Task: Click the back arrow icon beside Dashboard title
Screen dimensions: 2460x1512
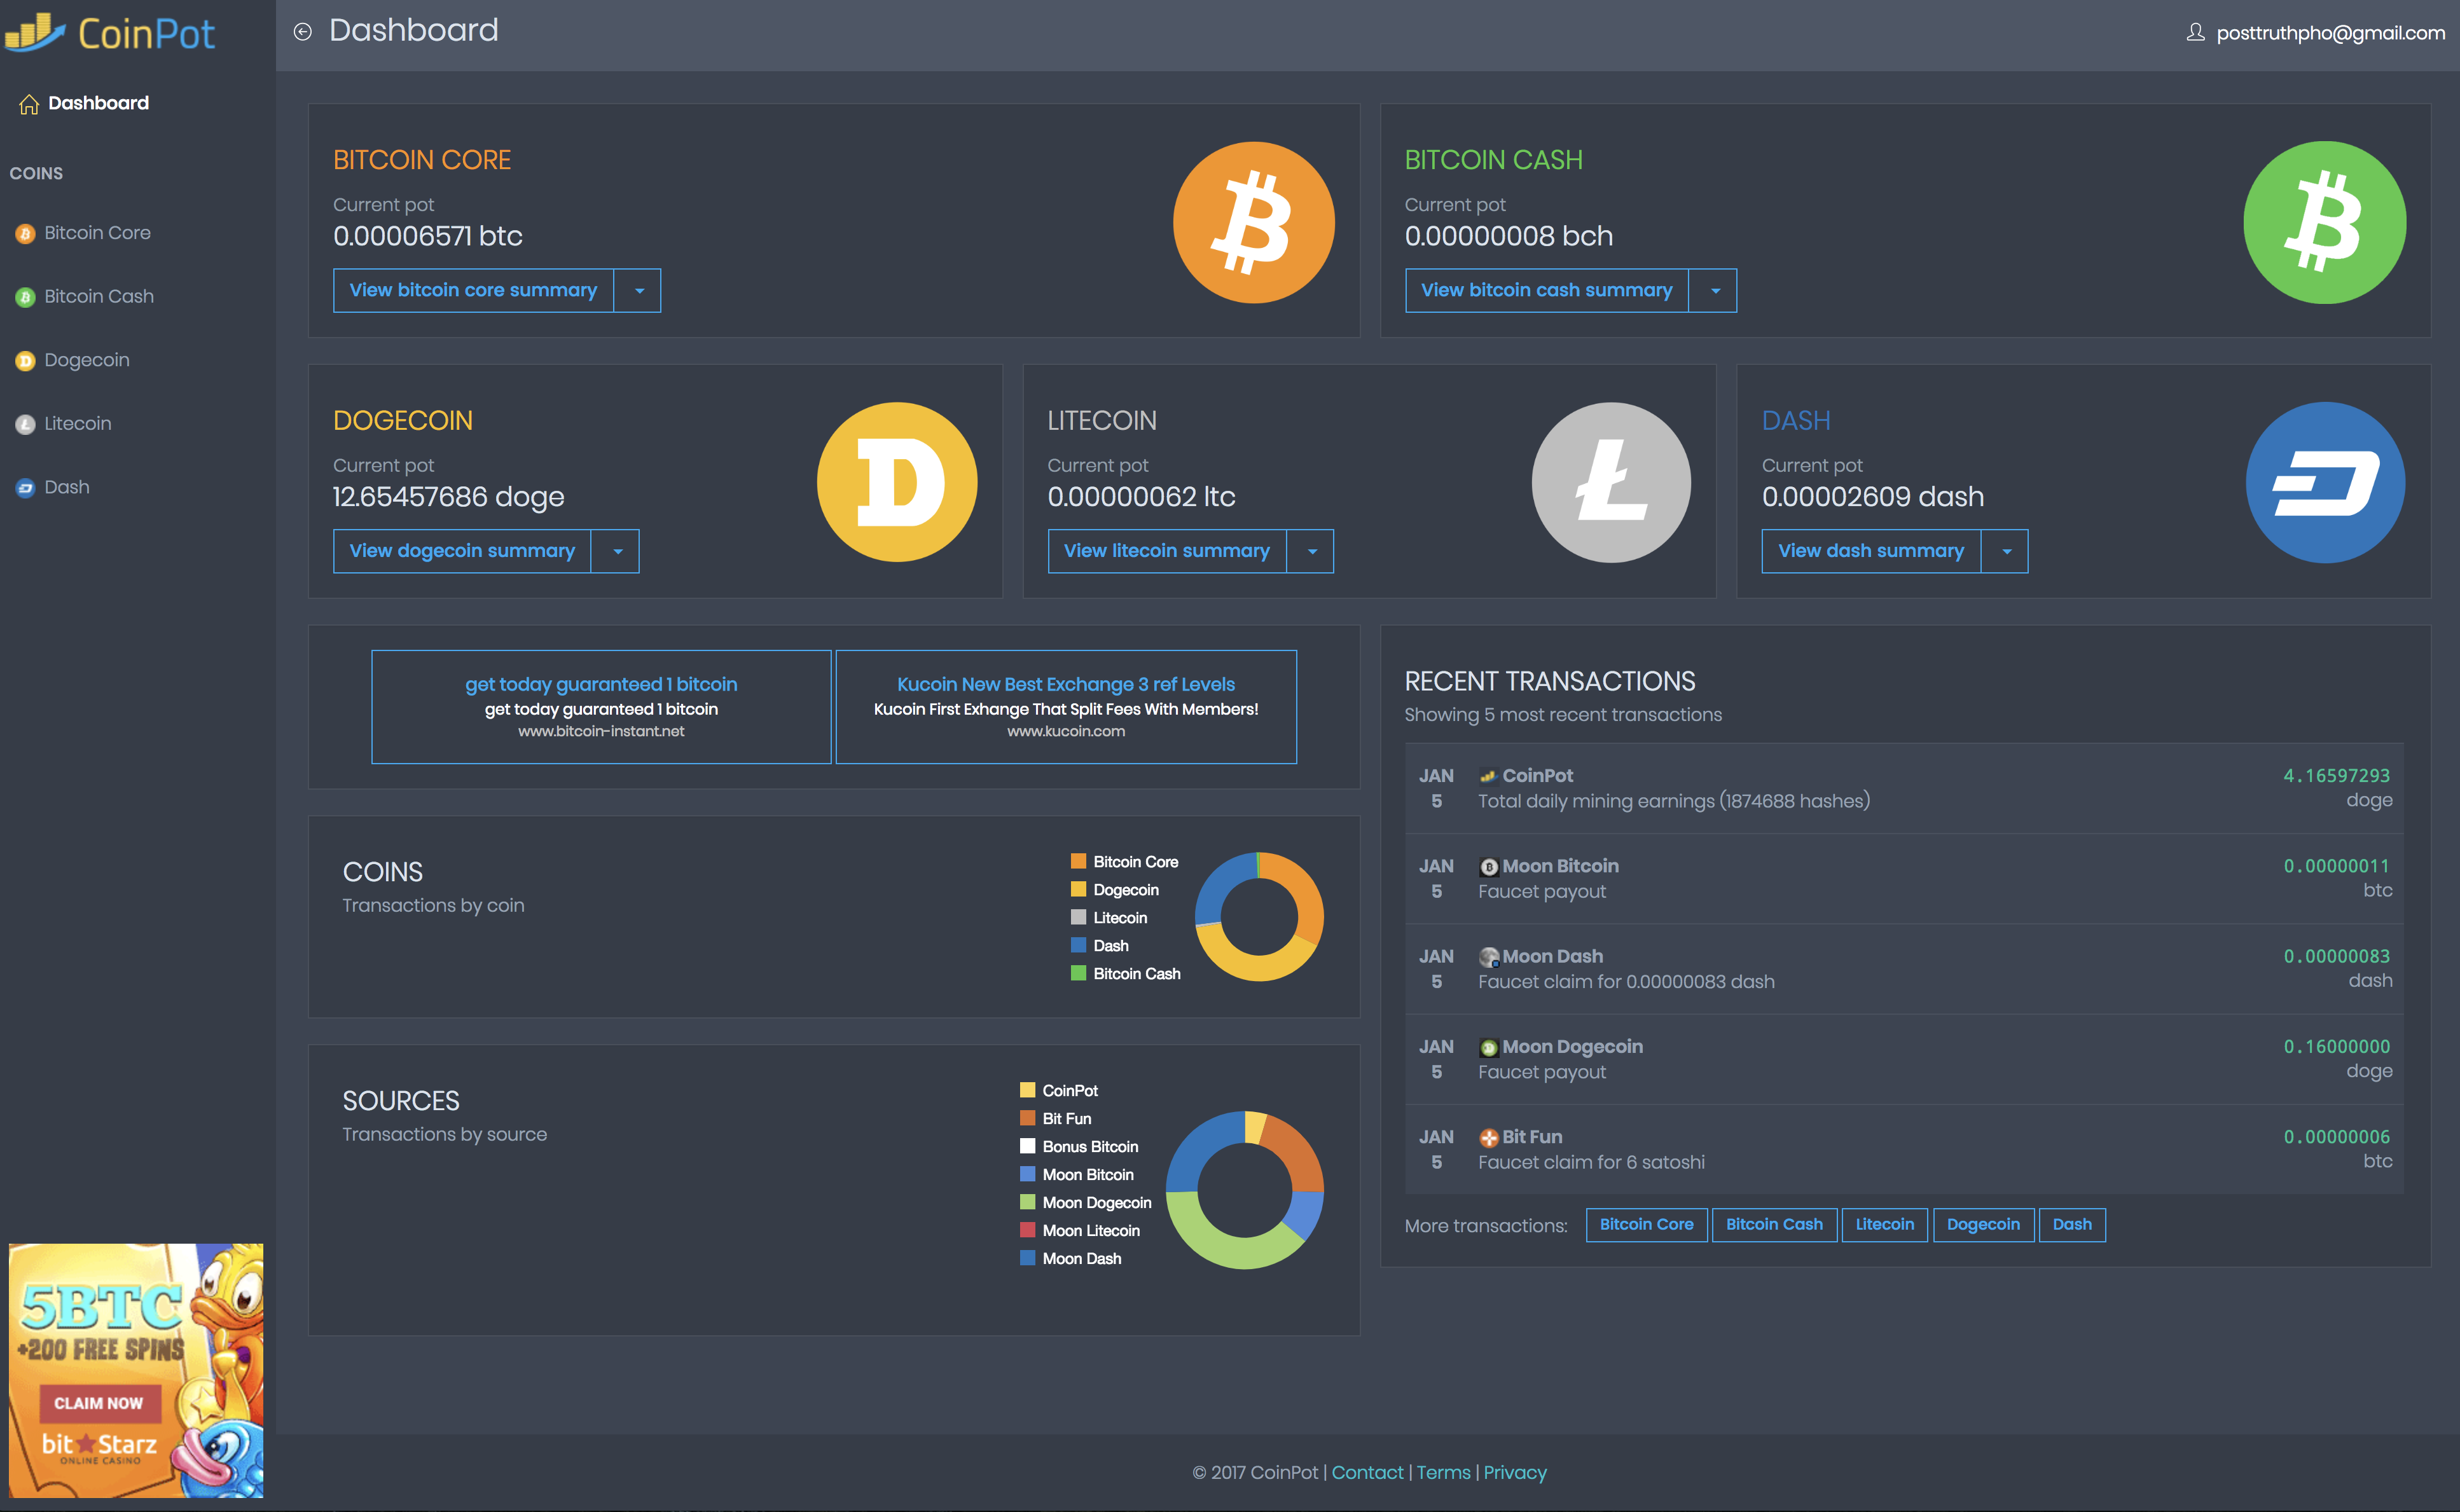Action: tap(303, 32)
